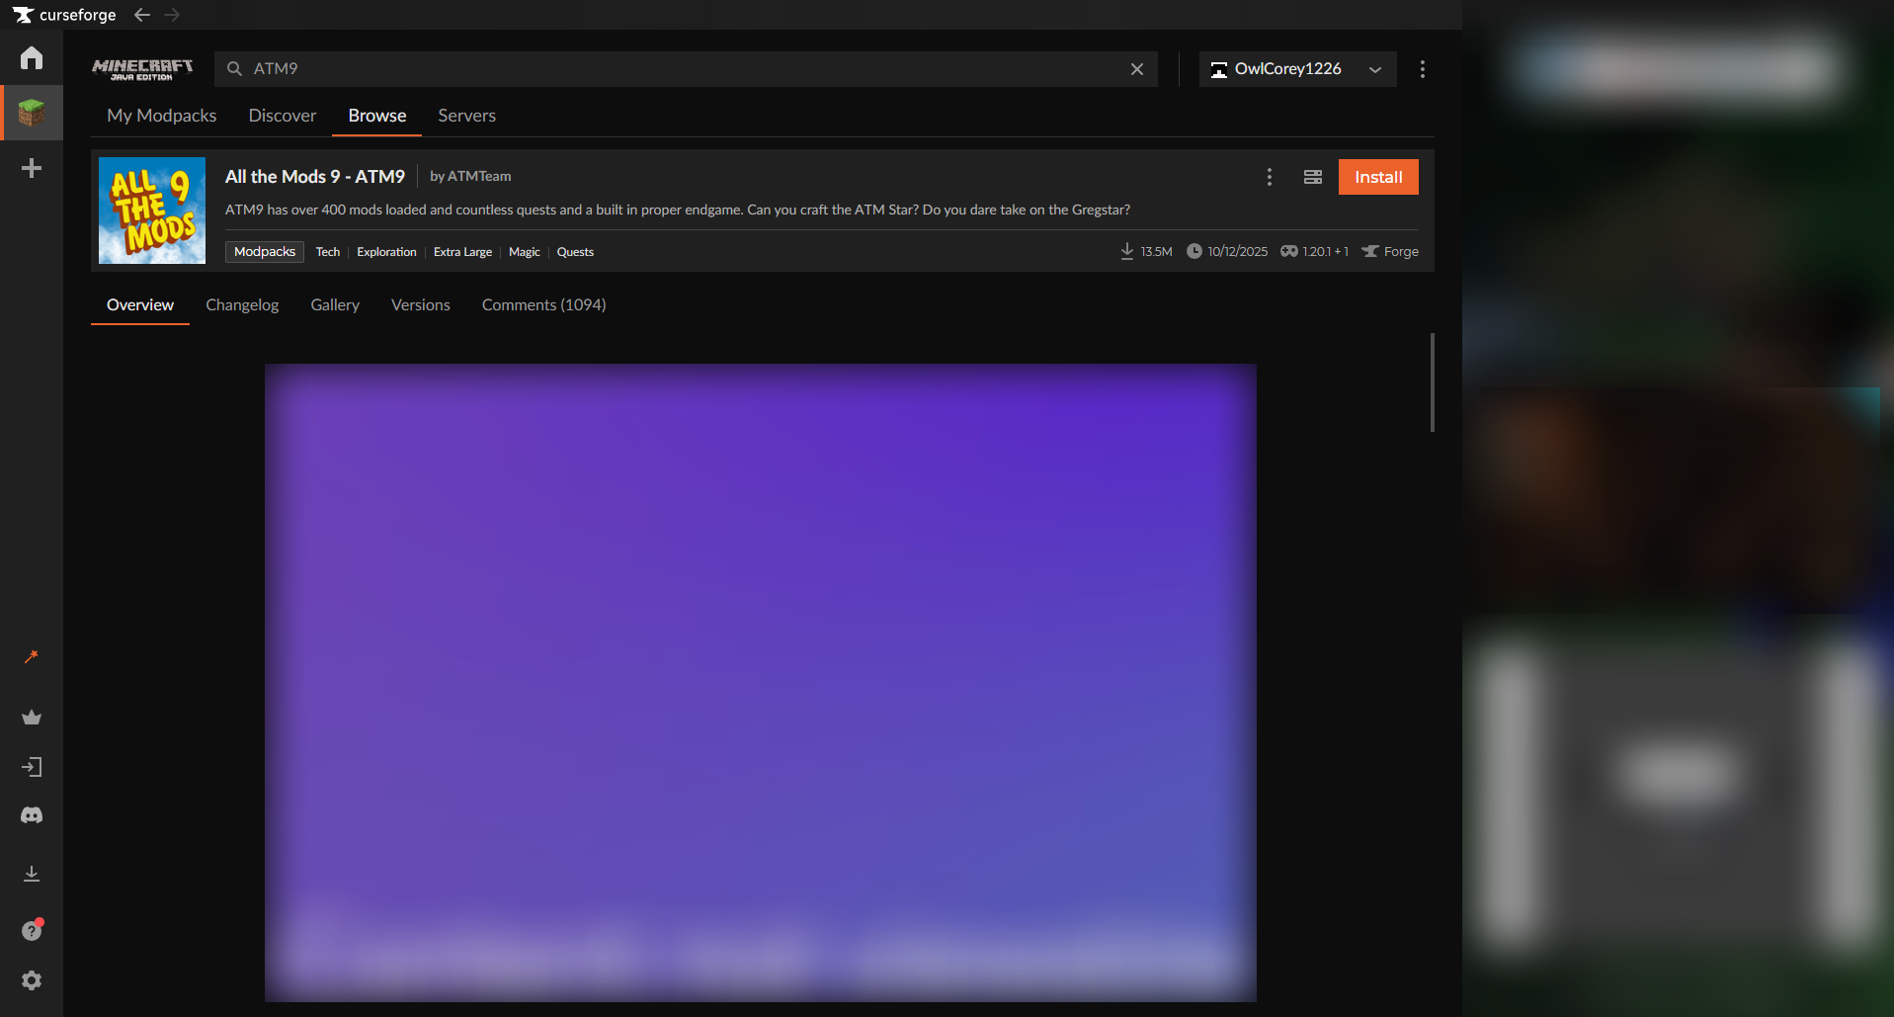This screenshot has width=1894, height=1017.
Task: Click the Minecraft Java Edition logo
Action: tap(142, 69)
